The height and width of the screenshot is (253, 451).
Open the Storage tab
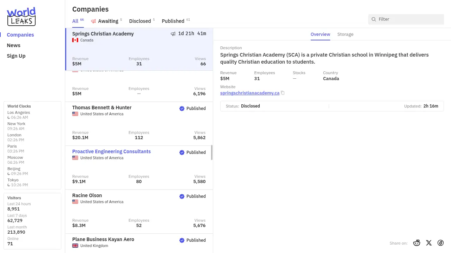pyautogui.click(x=345, y=34)
